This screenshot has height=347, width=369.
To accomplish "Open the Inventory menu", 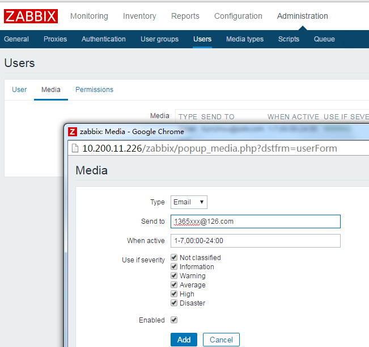I will pyautogui.click(x=139, y=16).
